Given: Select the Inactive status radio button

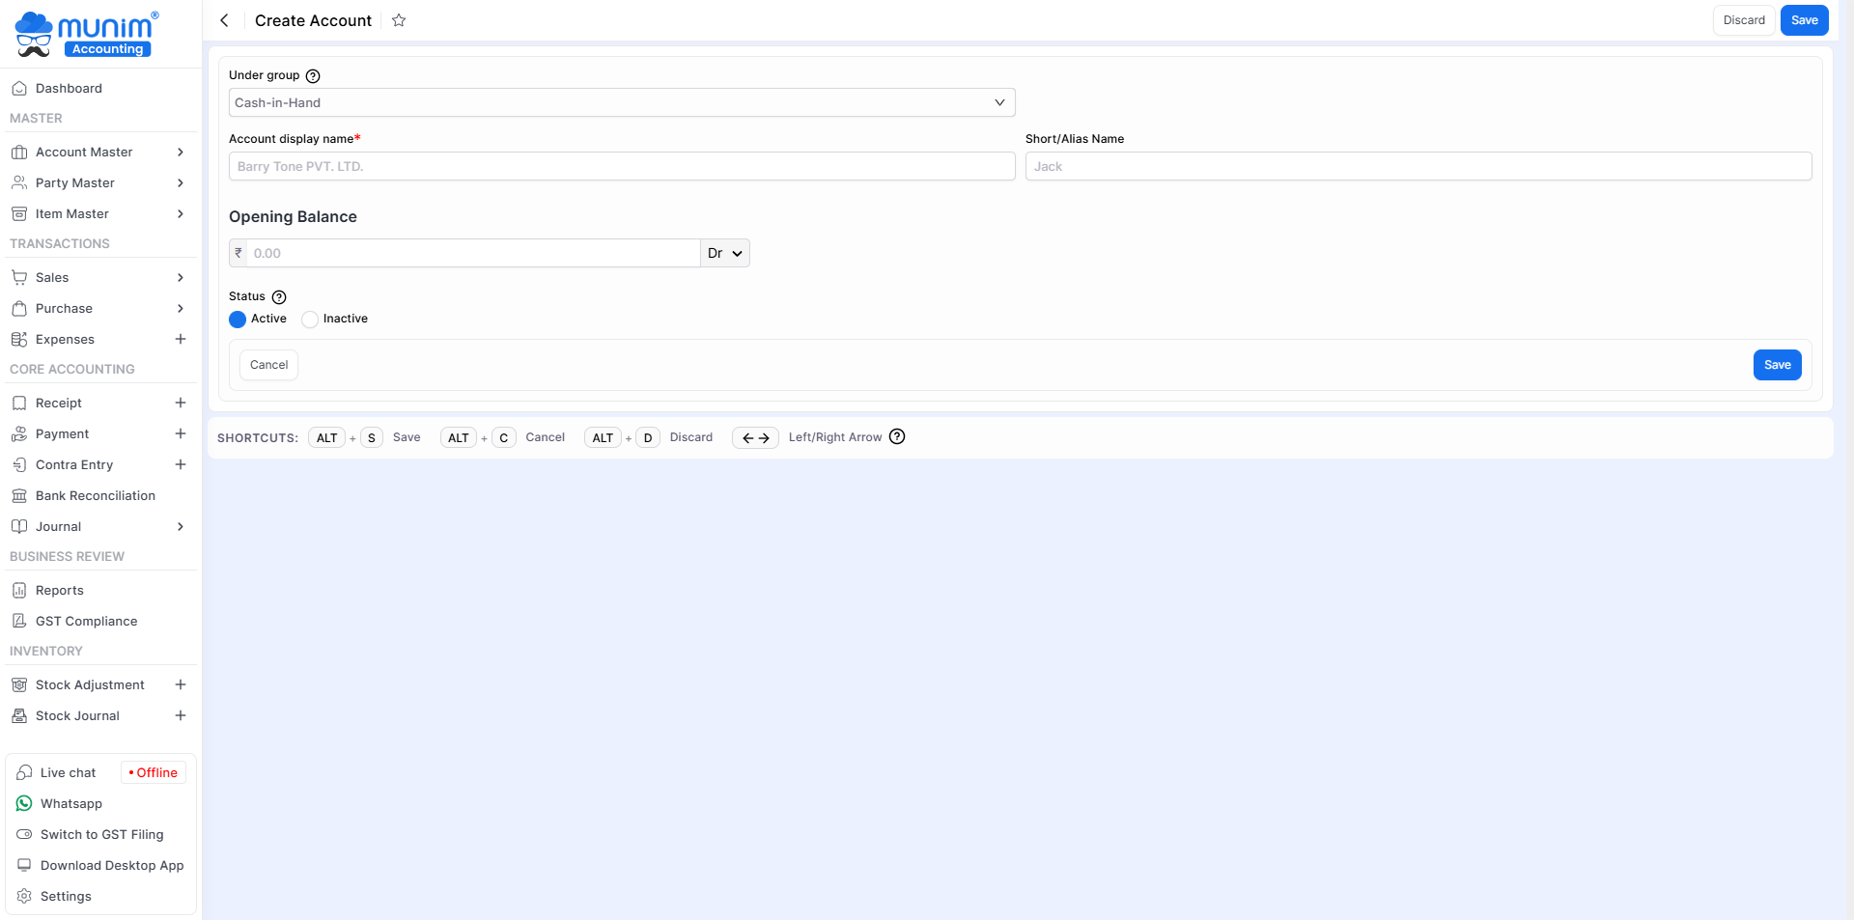Looking at the screenshot, I should [x=310, y=320].
